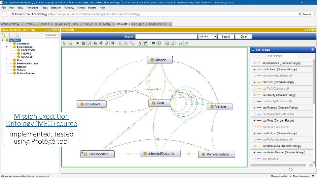Screen dimensions: 317x178
Task: Select the IntendedOutcome class in hierarchy tree
Action: 27,63
